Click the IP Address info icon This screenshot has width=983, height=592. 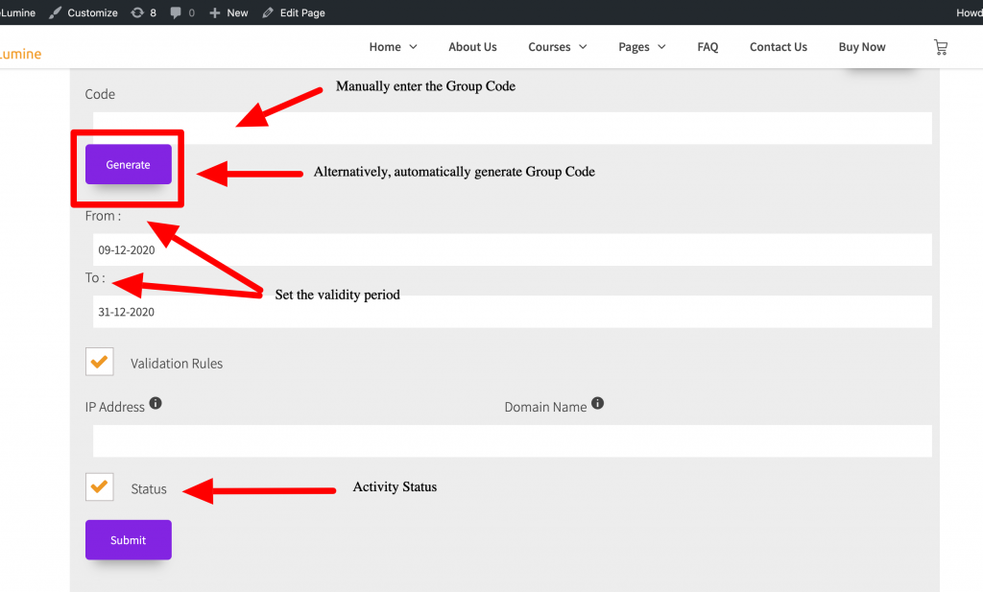coord(156,404)
